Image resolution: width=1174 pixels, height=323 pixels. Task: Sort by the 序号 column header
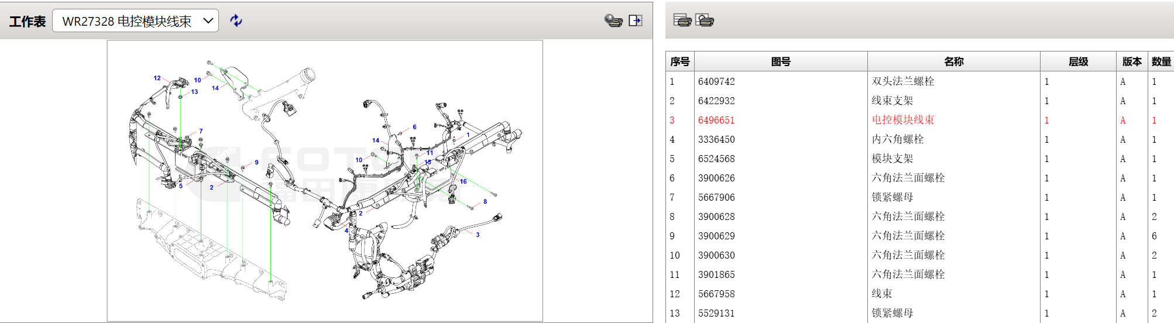(x=679, y=61)
